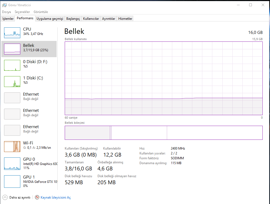Click the Bellek bileşimi memory composition bar
The width and height of the screenshot is (270, 204).
[164, 133]
